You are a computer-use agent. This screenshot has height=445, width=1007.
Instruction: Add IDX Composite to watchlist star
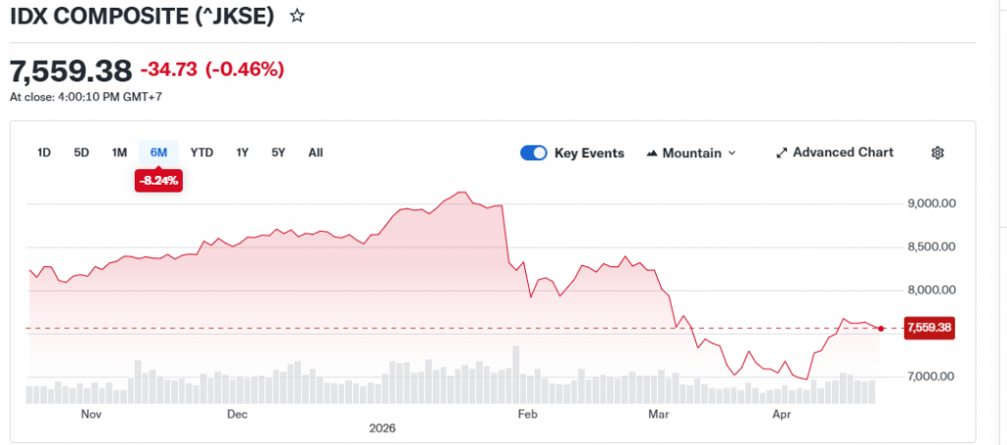(x=296, y=17)
